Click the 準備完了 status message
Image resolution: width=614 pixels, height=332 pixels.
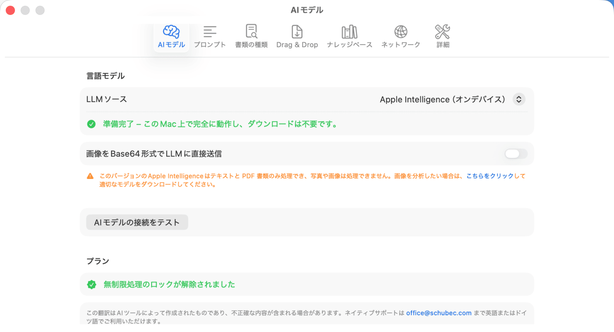[220, 124]
